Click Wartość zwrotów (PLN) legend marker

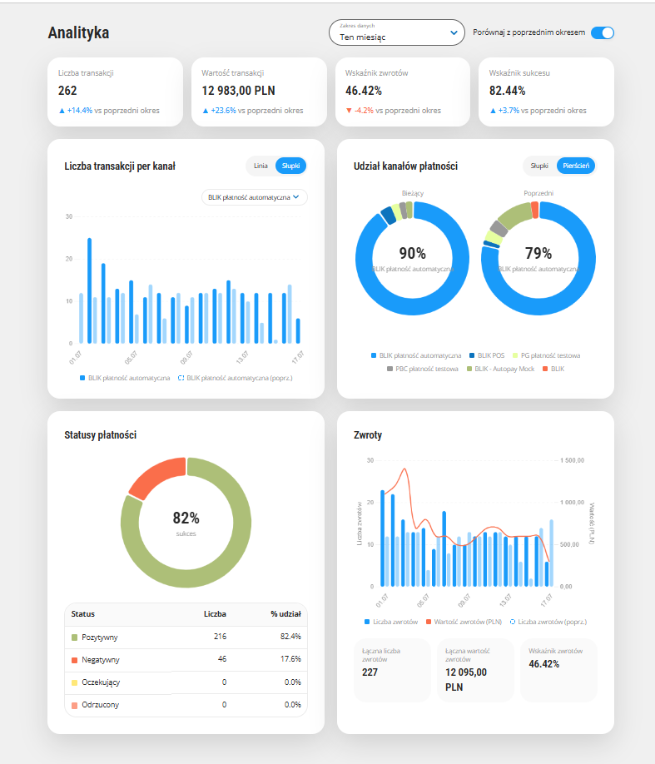(429, 622)
